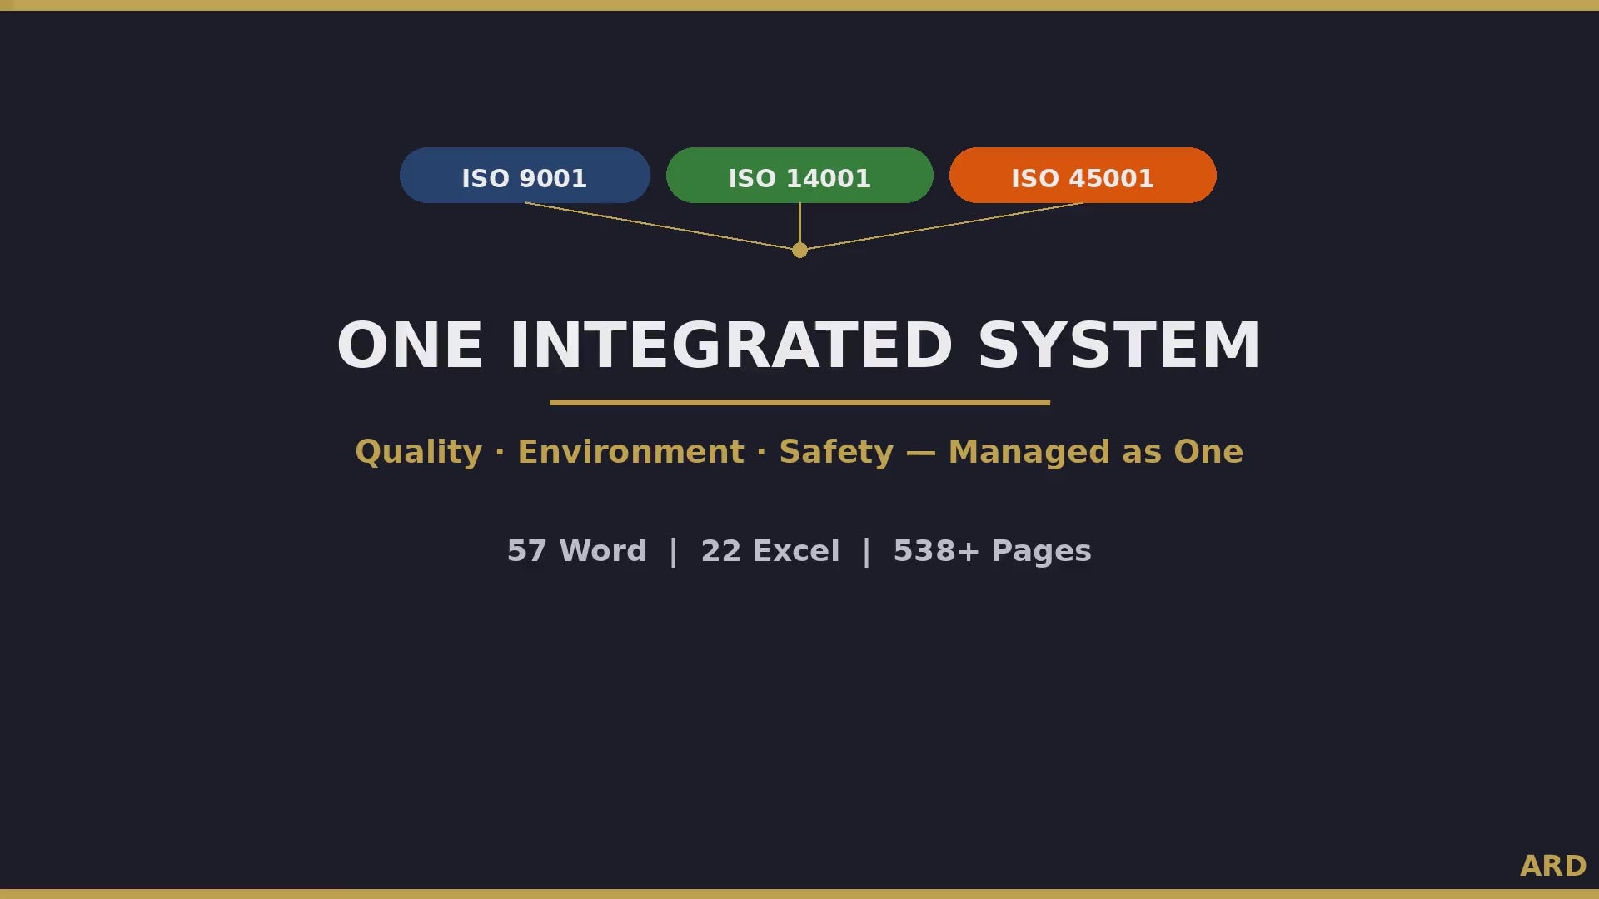
Task: Click the '22 Excel' text
Action: pos(770,551)
